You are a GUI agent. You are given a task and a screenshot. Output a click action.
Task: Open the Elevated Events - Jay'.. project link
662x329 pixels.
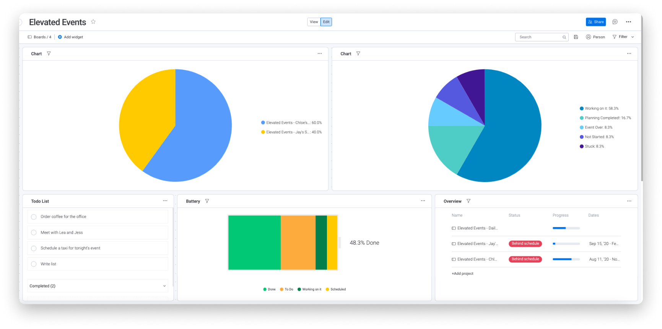coord(477,244)
